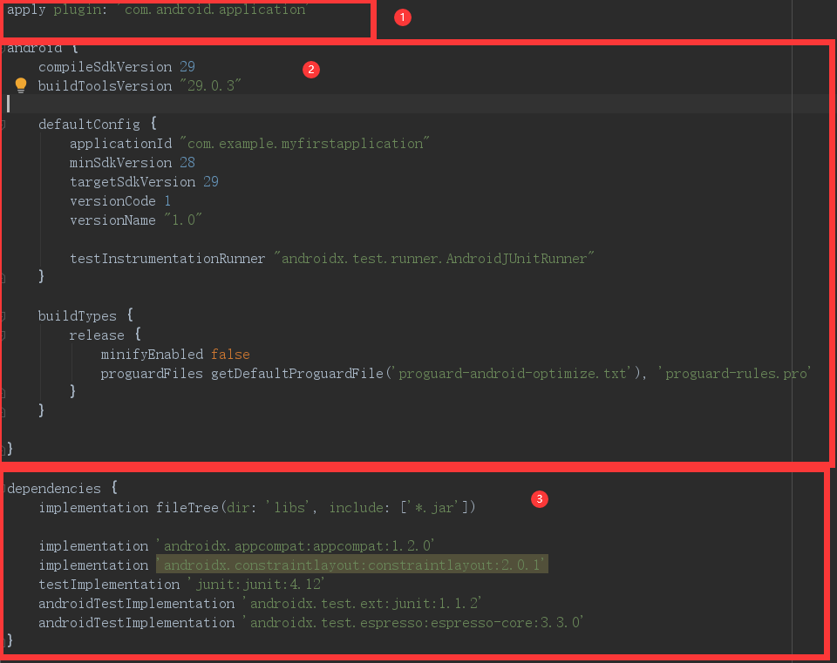Click the "androidx.test.runner.AndroidJUnitRunner" string

coord(434,259)
